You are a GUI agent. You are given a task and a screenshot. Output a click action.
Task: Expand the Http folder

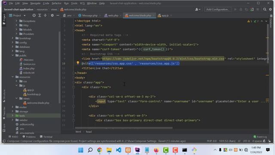pyautogui.click(x=16, y=25)
